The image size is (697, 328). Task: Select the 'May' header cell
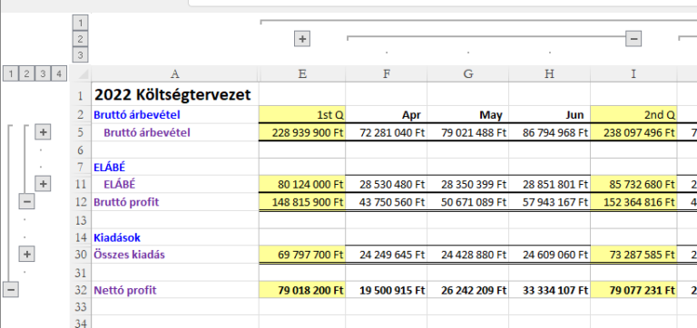click(x=468, y=115)
